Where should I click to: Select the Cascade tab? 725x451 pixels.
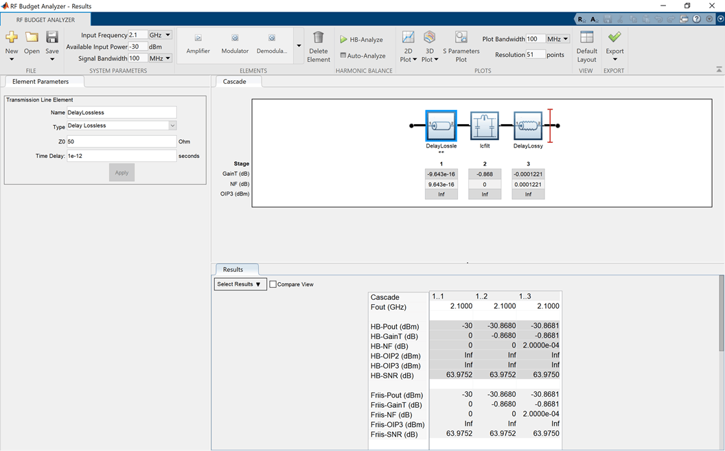234,81
